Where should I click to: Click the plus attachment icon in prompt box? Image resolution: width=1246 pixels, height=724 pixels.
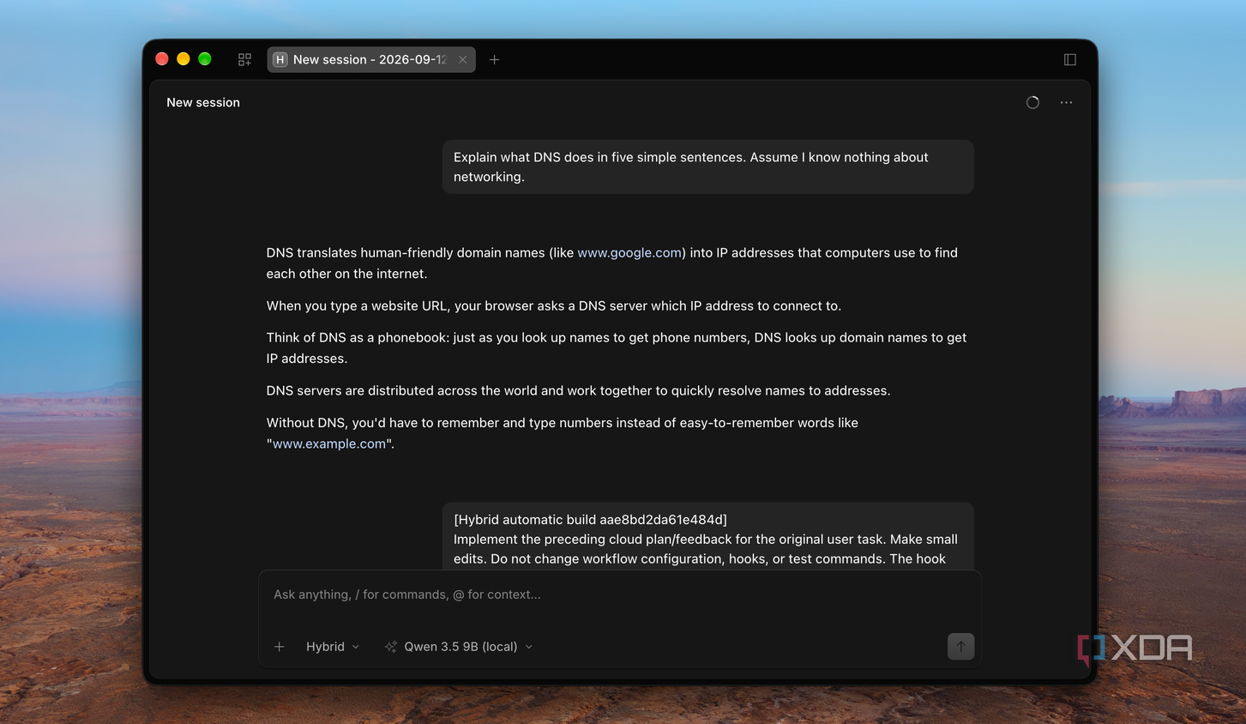tap(279, 647)
